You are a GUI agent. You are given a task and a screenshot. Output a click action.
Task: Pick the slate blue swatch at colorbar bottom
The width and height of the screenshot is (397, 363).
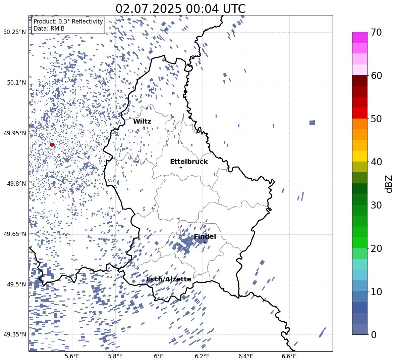tap(360, 329)
